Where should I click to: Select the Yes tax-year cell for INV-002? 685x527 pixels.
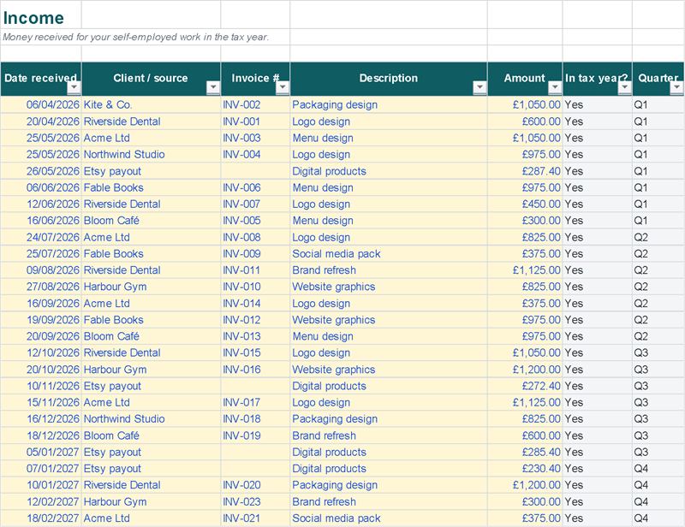click(x=597, y=104)
